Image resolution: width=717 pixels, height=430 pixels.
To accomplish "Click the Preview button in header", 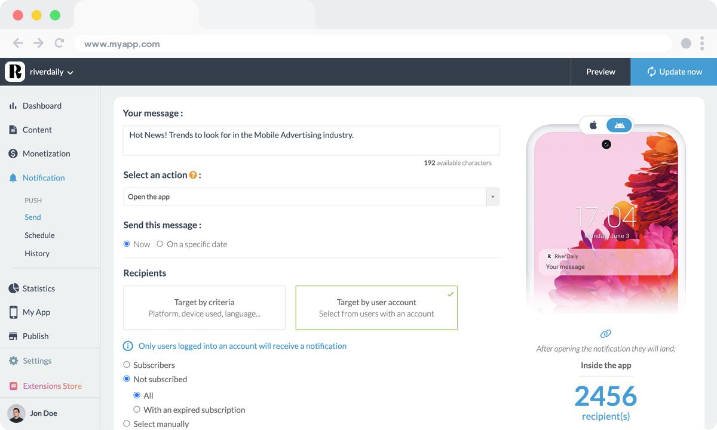I will point(600,72).
